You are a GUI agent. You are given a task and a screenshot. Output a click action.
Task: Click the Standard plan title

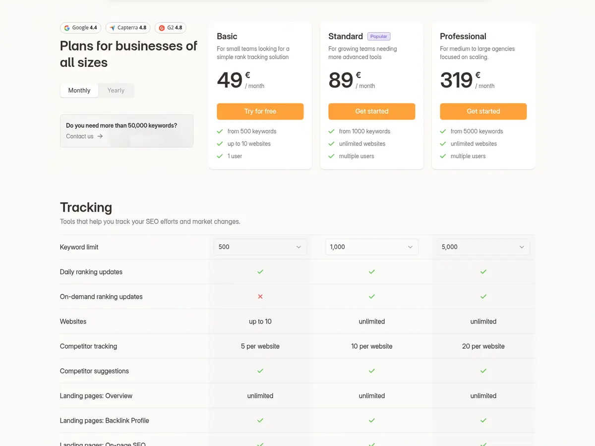pos(346,36)
